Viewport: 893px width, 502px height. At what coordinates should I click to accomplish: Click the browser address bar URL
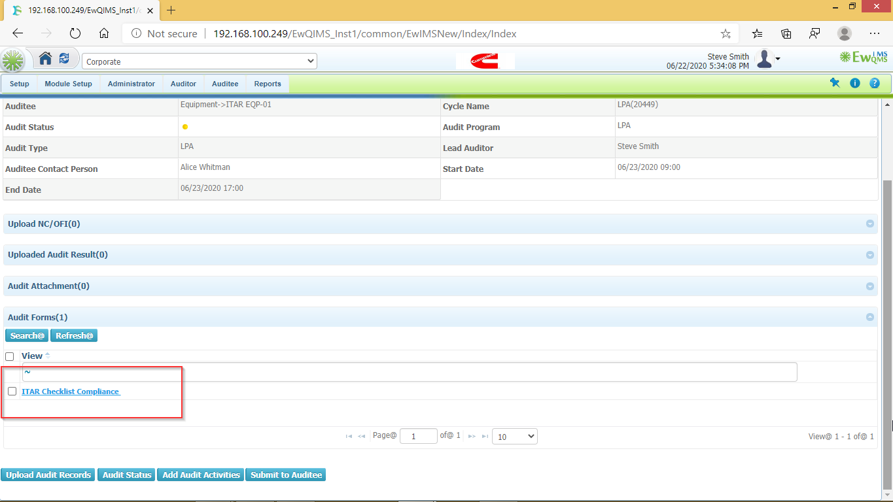tap(365, 33)
